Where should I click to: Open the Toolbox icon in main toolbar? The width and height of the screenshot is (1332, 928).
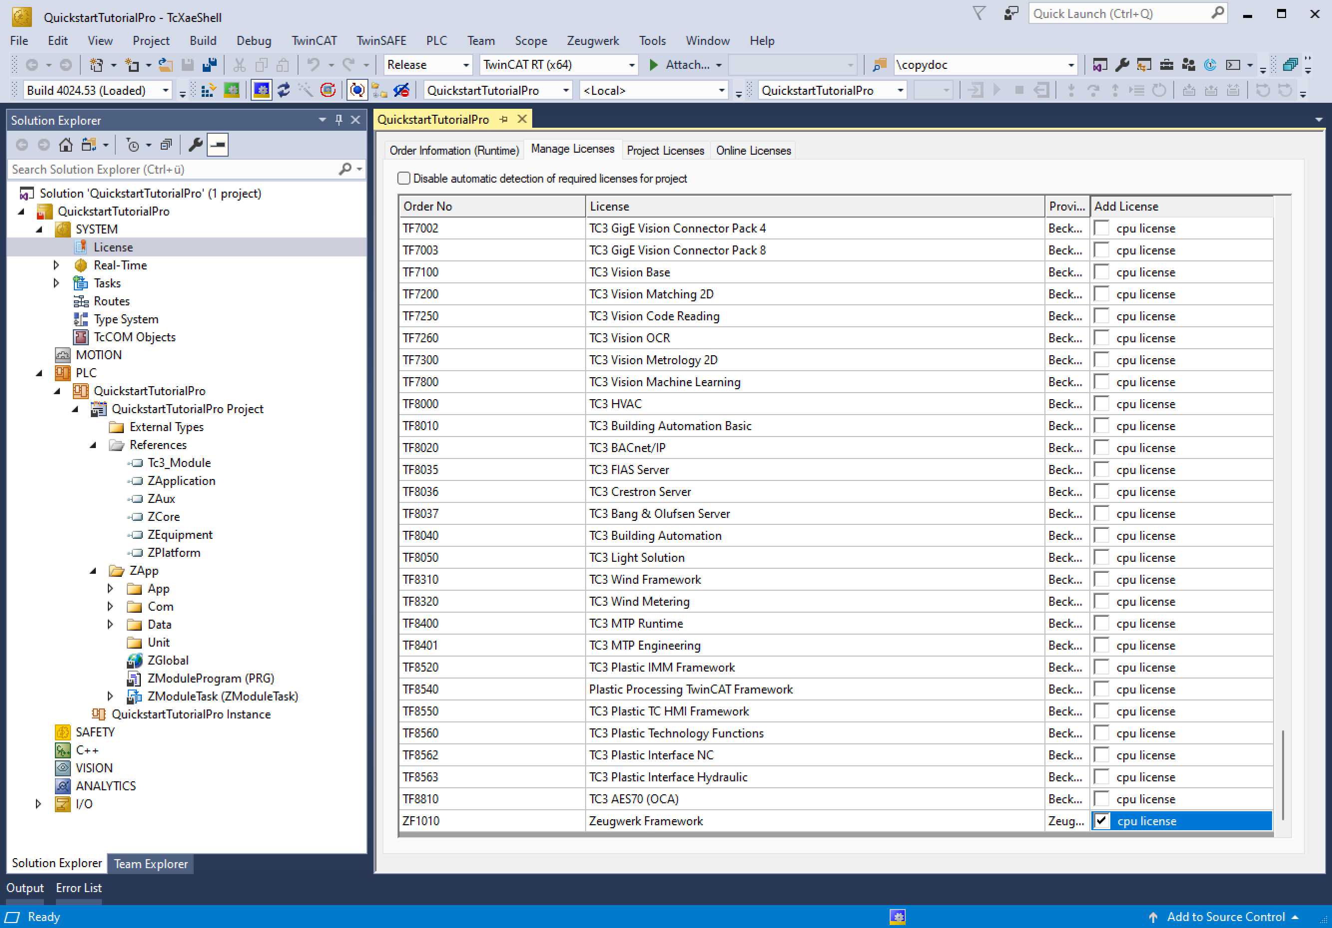1166,65
